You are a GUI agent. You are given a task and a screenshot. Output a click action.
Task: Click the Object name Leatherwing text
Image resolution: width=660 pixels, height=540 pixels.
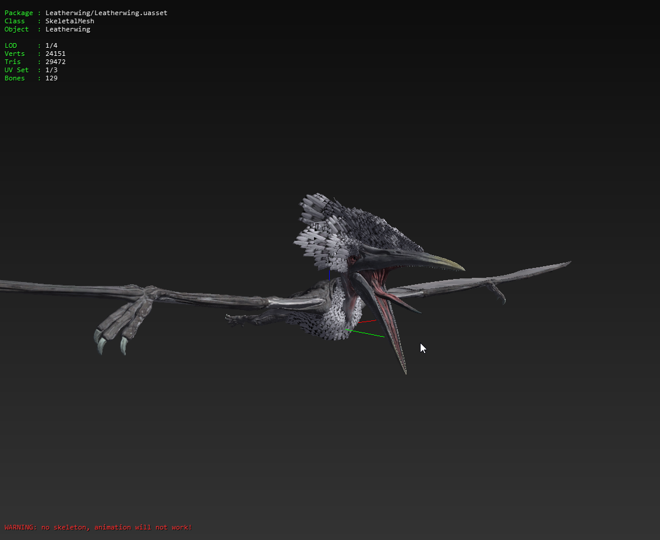[68, 29]
